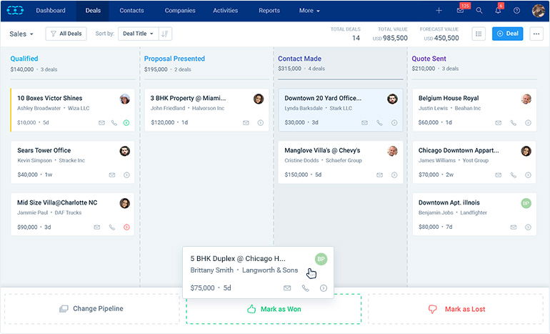Screen dimensions: 550x334
Task: Open the notifications bell icon
Action: 498,11
